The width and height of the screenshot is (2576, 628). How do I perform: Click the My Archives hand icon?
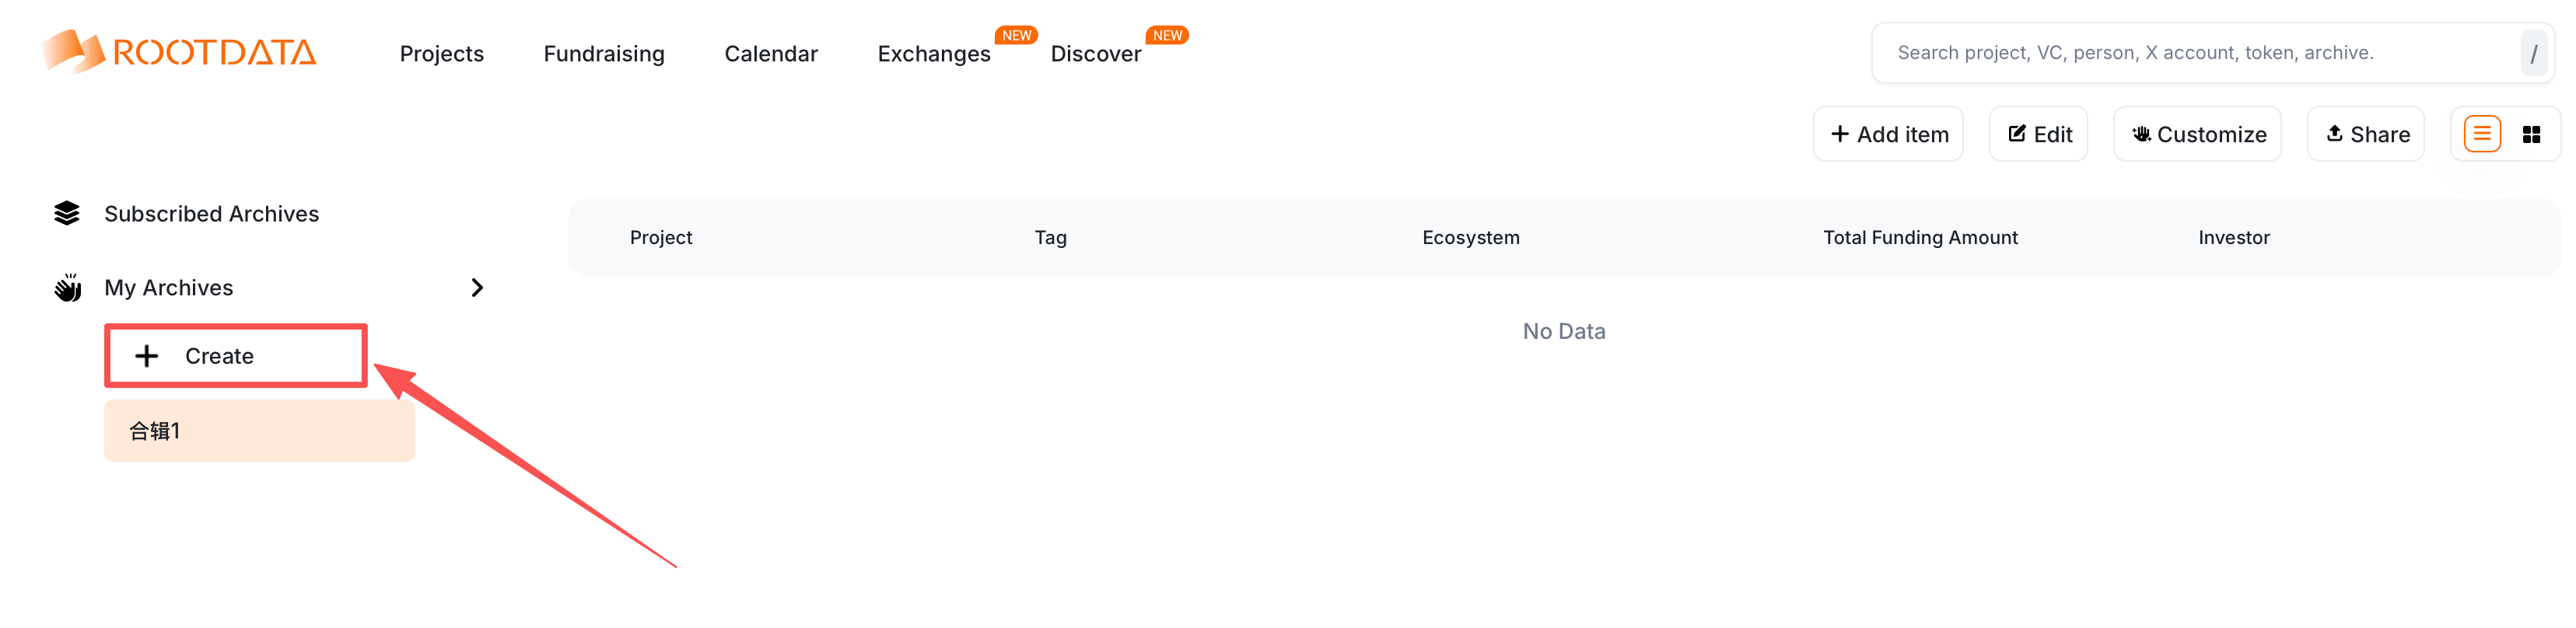[x=67, y=288]
